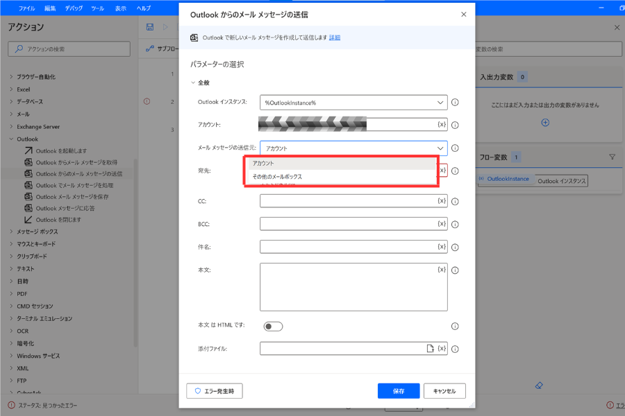Click the run flow play icon
625x416 pixels.
tap(165, 26)
